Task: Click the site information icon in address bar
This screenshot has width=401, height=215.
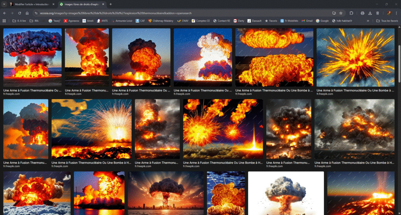Action: (x=36, y=13)
